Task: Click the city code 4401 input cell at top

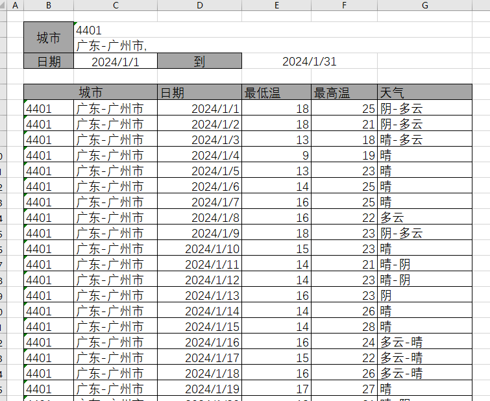Action: 116,30
